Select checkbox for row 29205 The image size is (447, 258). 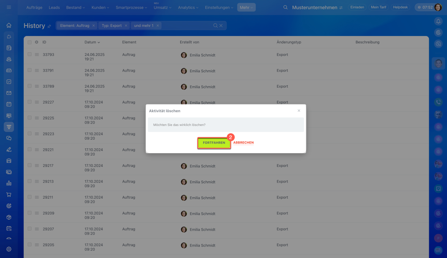30,245
